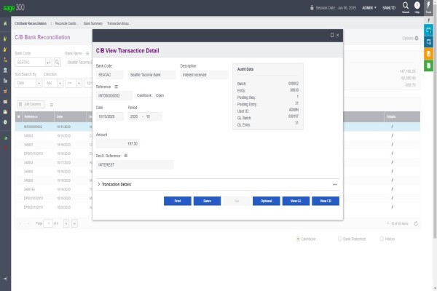The width and height of the screenshot is (437, 291).
Task: Click the session date lock icon
Action: 312,8
